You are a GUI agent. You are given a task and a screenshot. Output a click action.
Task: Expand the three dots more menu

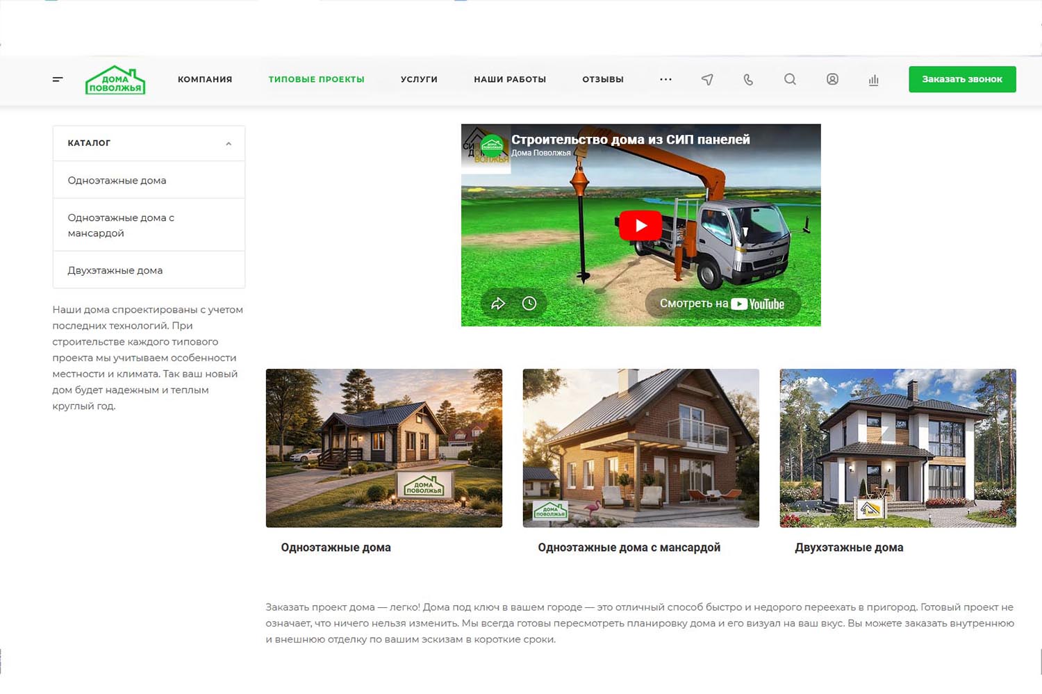(x=665, y=79)
